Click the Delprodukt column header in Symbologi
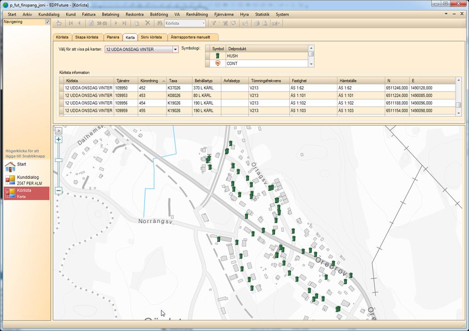The image size is (469, 331). click(x=267, y=49)
